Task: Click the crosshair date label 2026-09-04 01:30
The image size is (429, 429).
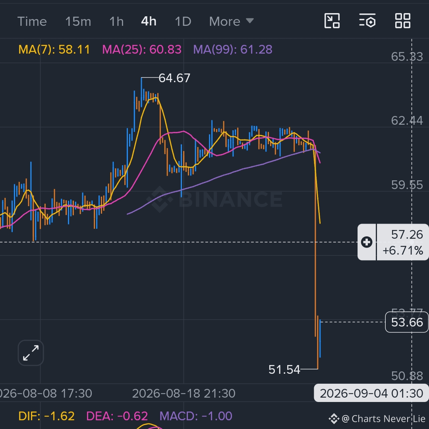Action: (371, 393)
